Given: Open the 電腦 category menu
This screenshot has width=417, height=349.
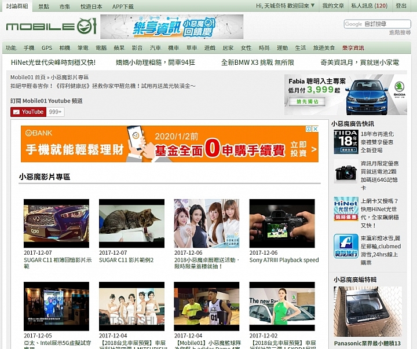Looking at the screenshot, I should 101,48.
